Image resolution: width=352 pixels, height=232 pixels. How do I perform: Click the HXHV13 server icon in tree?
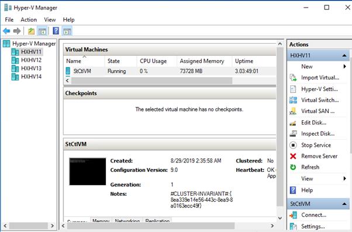[15, 68]
